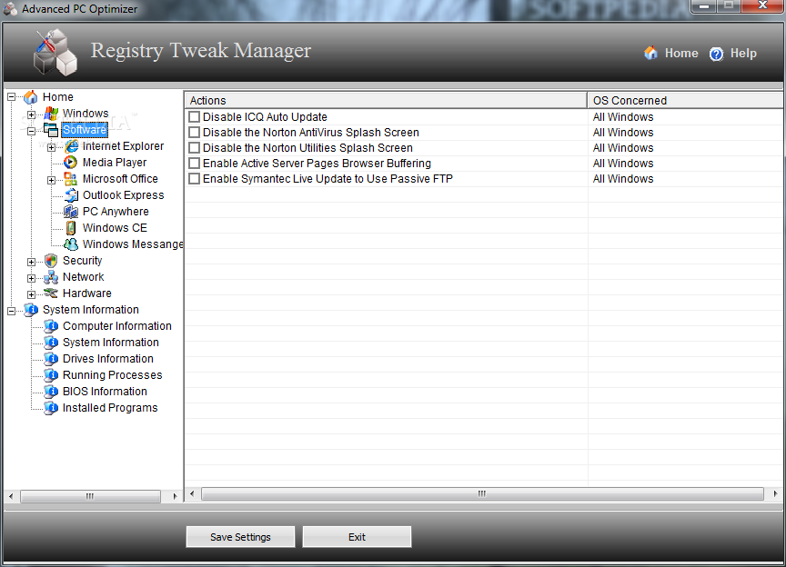
Task: Select Windows CE in the tree
Action: 115,228
